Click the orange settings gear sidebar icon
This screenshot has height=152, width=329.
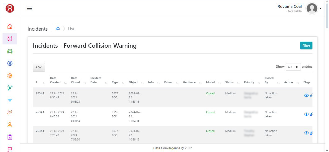pos(10,76)
